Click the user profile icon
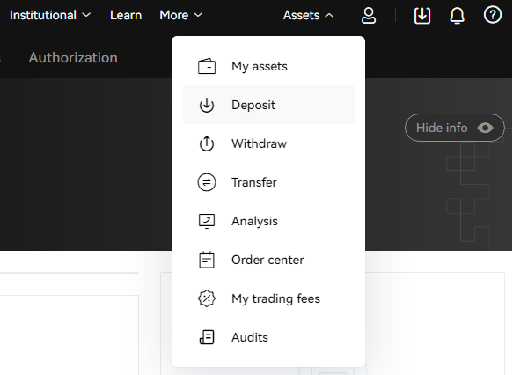Viewport: 513px width, 375px height. click(x=369, y=15)
